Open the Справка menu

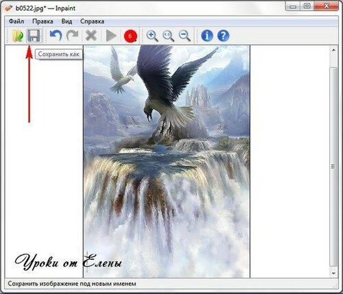[x=92, y=21]
